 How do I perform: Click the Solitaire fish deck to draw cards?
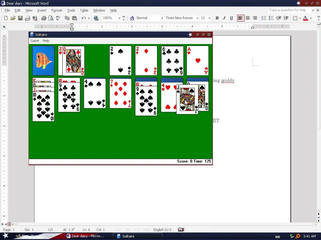click(x=43, y=61)
